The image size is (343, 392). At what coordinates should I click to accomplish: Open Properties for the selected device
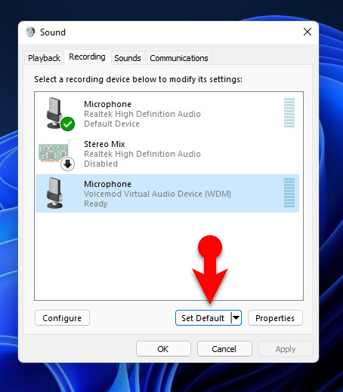click(275, 318)
